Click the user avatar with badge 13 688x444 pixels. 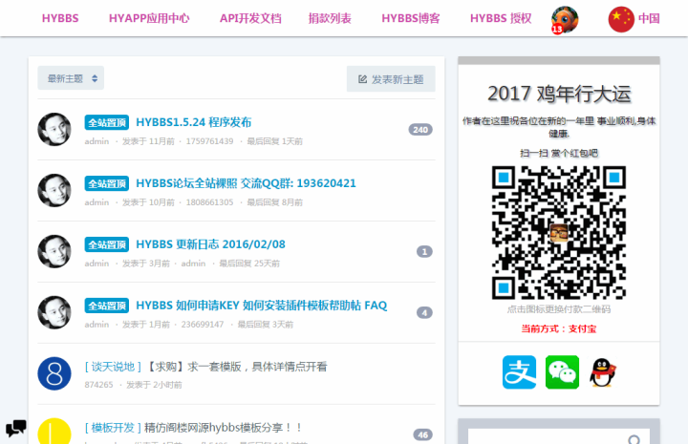565,20
